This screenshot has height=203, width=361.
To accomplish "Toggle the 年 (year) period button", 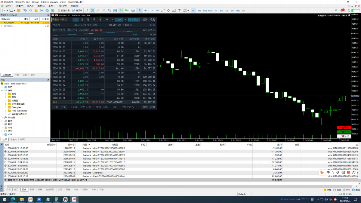I will tap(100, 20).
